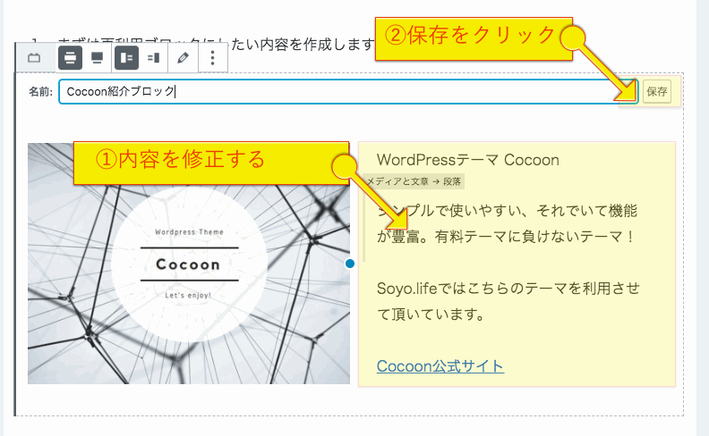Open the Cocoon公式サイト link
Image resolution: width=709 pixels, height=436 pixels.
coord(440,366)
